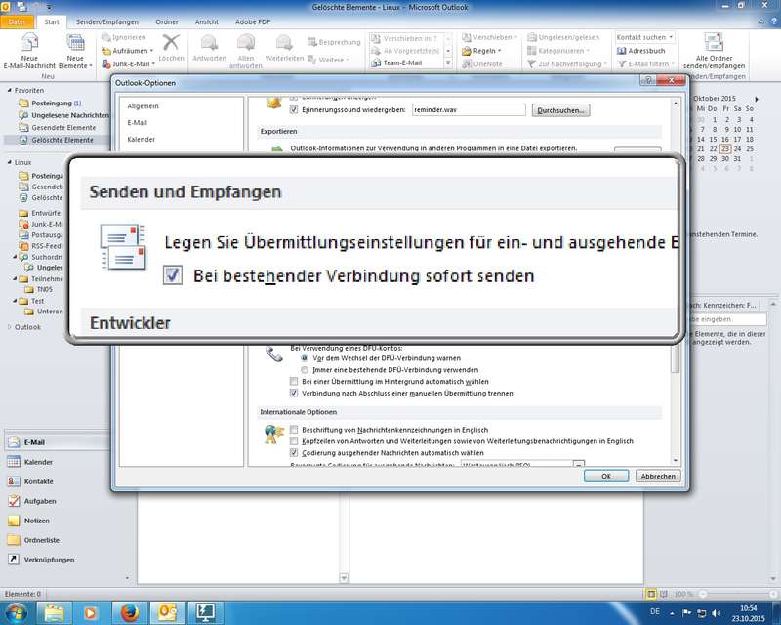Open Ordnerliste in navigation pane
Image resolution: width=781 pixels, height=625 pixels.
(33, 540)
